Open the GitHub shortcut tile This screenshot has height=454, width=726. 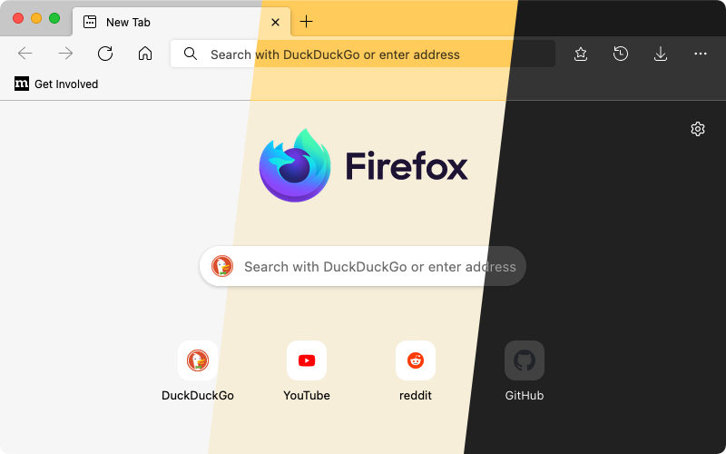[525, 360]
